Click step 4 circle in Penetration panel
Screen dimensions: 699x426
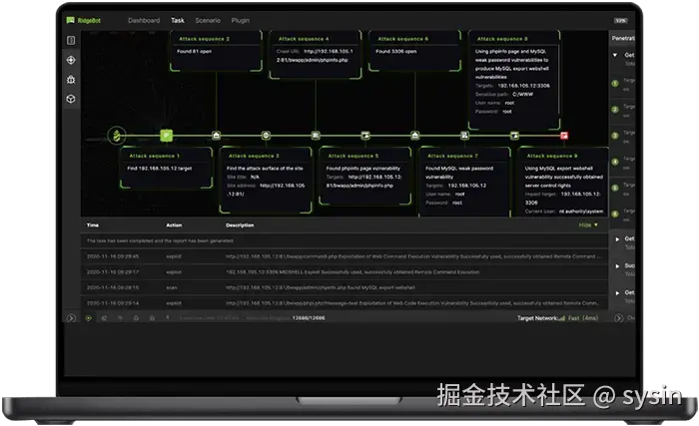(x=615, y=162)
